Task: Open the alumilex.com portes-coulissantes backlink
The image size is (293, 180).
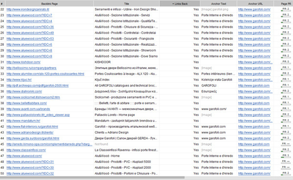Action: point(45,74)
